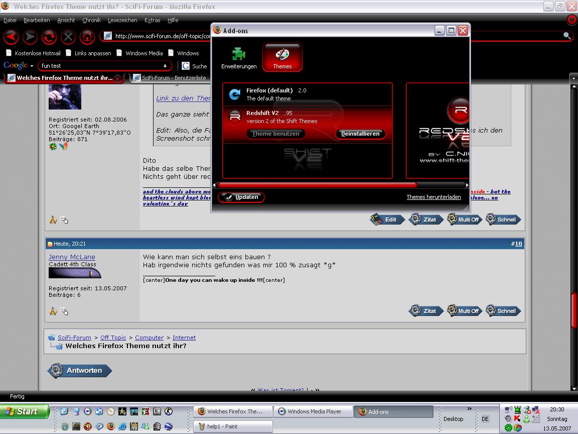Click the Stop loading X icon
The width and height of the screenshot is (578, 434).
pyautogui.click(x=68, y=37)
